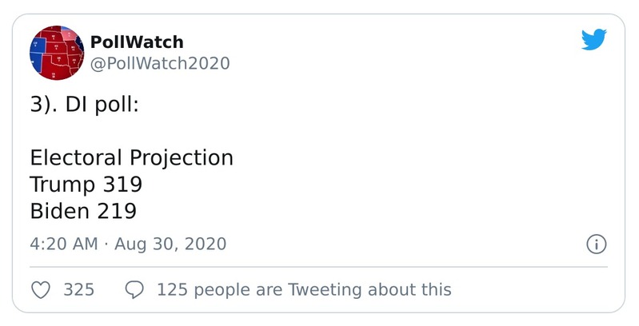The height and width of the screenshot is (326, 639).
Task: Click the tweet timestamp 4:20 AM
Action: point(63,244)
